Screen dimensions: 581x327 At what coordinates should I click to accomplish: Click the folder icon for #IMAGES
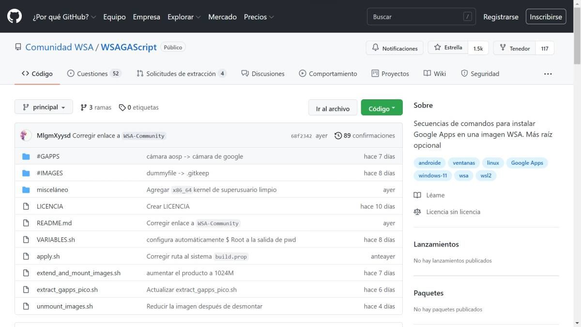click(26, 173)
